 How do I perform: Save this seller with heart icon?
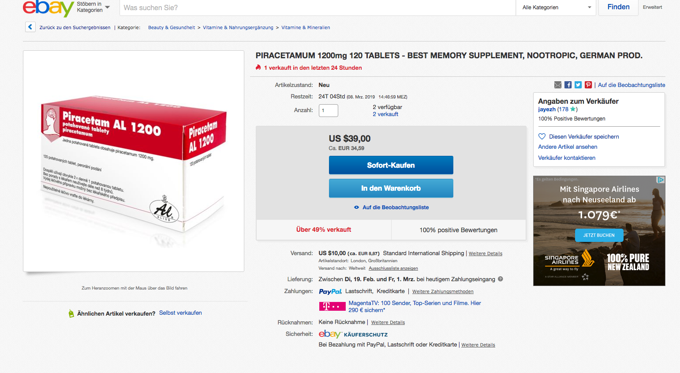pos(542,136)
